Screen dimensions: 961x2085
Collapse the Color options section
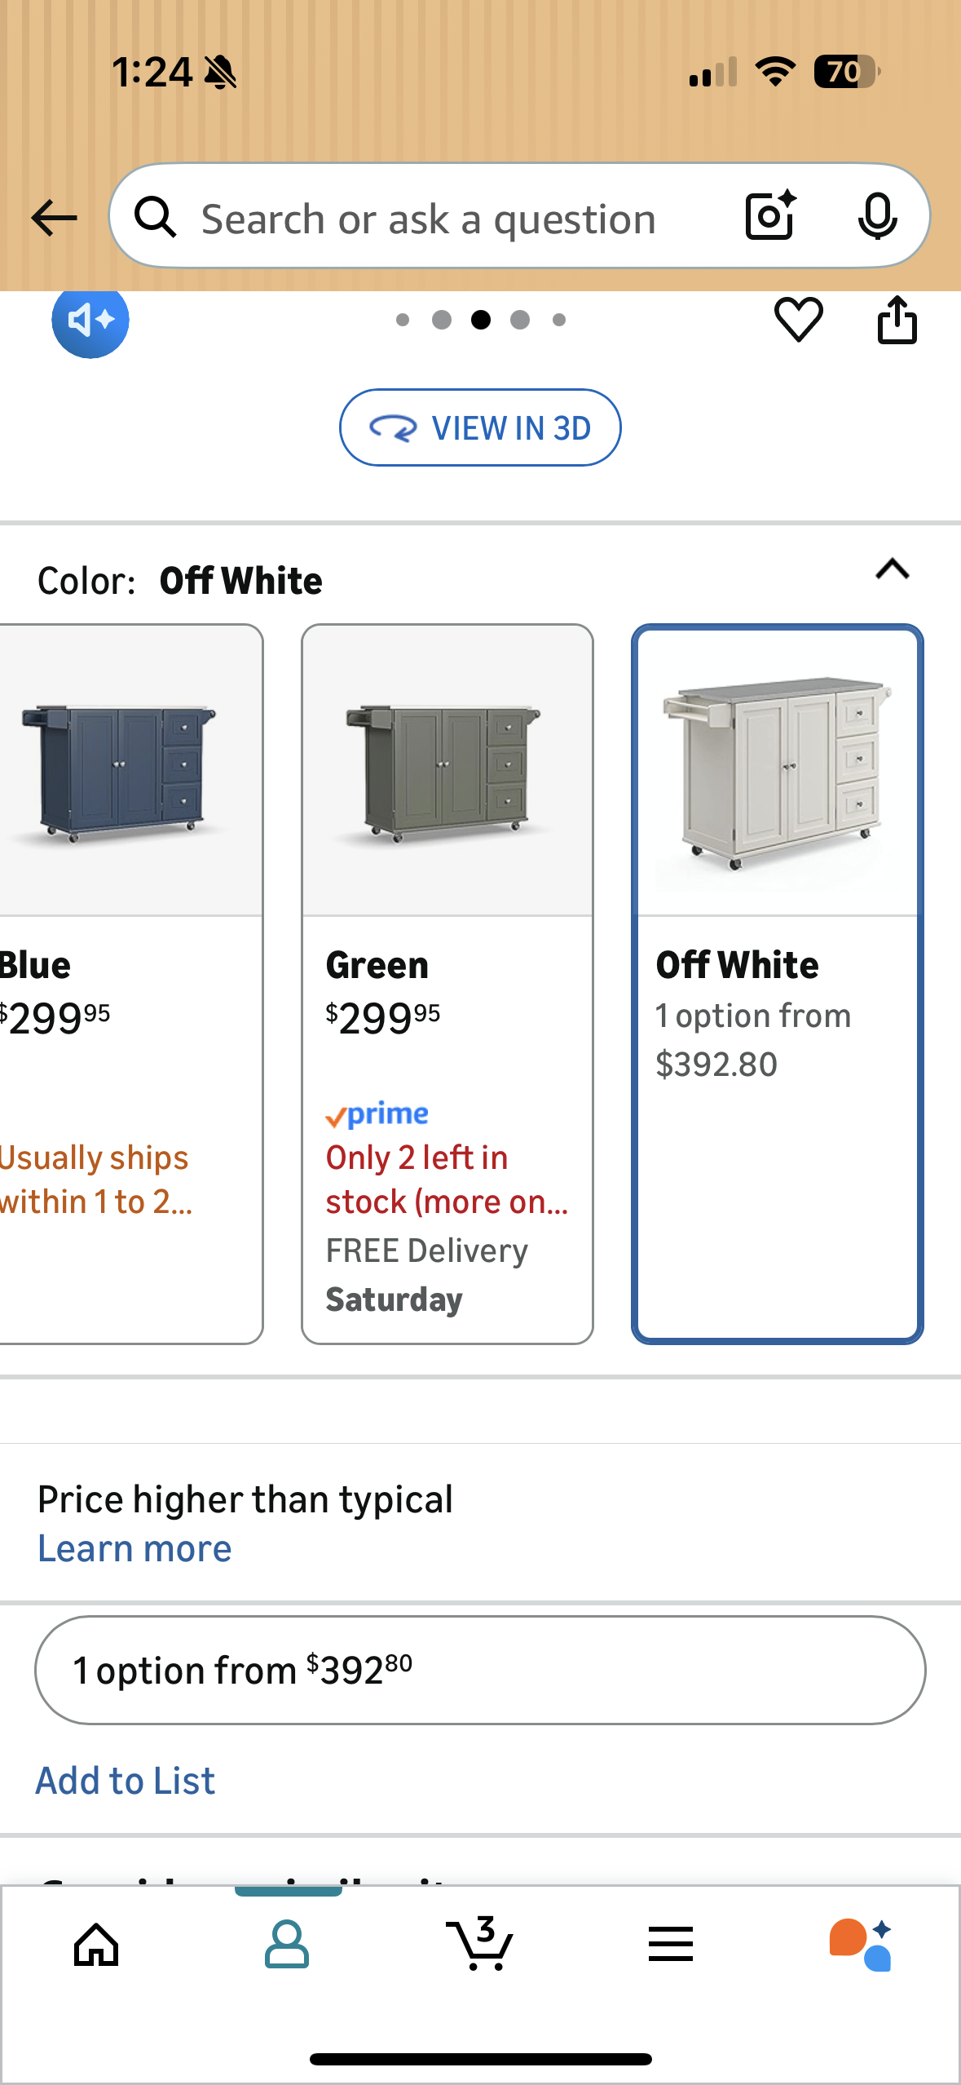pos(892,569)
